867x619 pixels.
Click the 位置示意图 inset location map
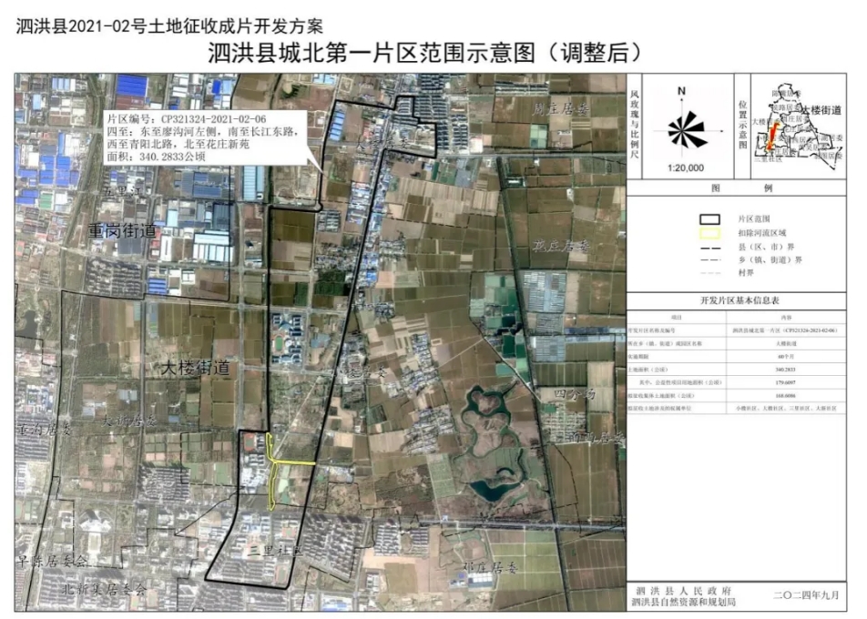coord(799,126)
